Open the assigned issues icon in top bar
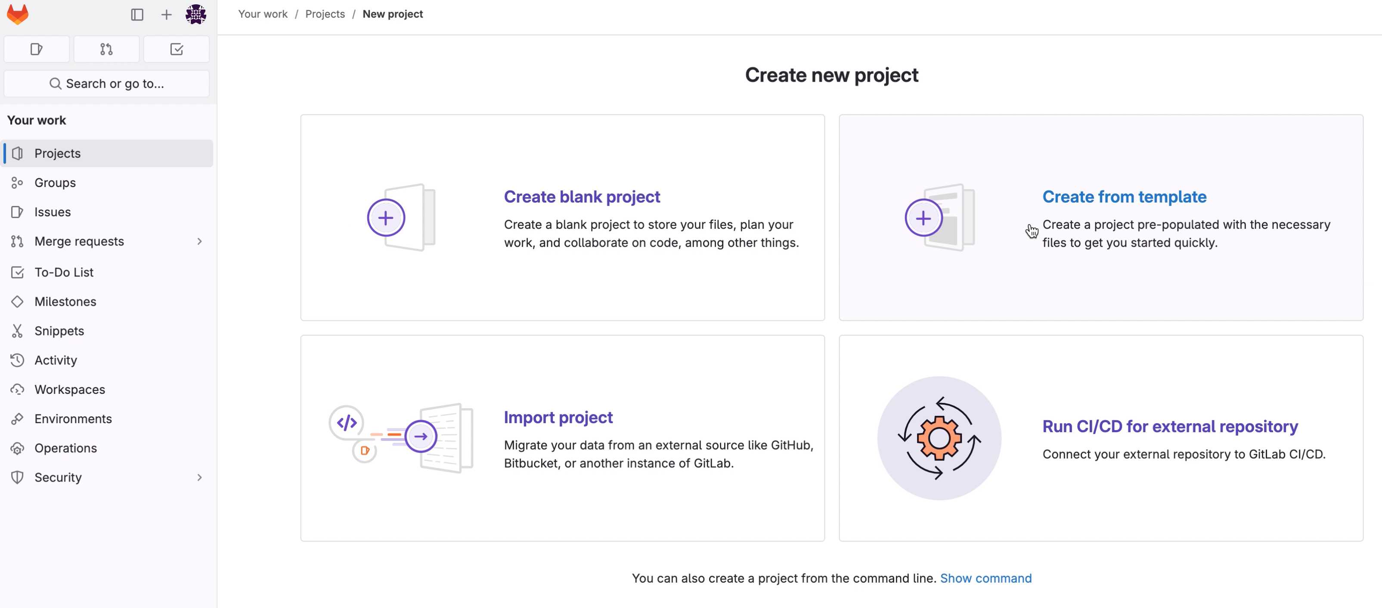The width and height of the screenshot is (1382, 608). (36, 49)
